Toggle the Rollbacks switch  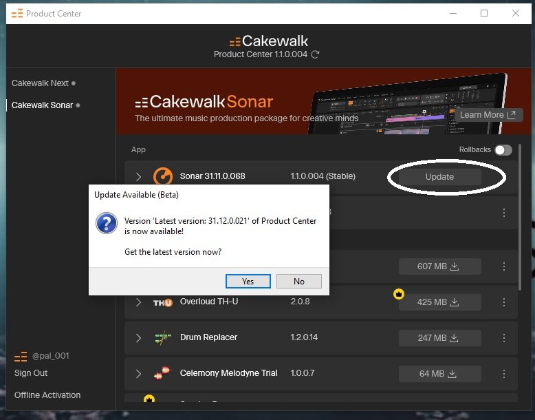pyautogui.click(x=503, y=150)
